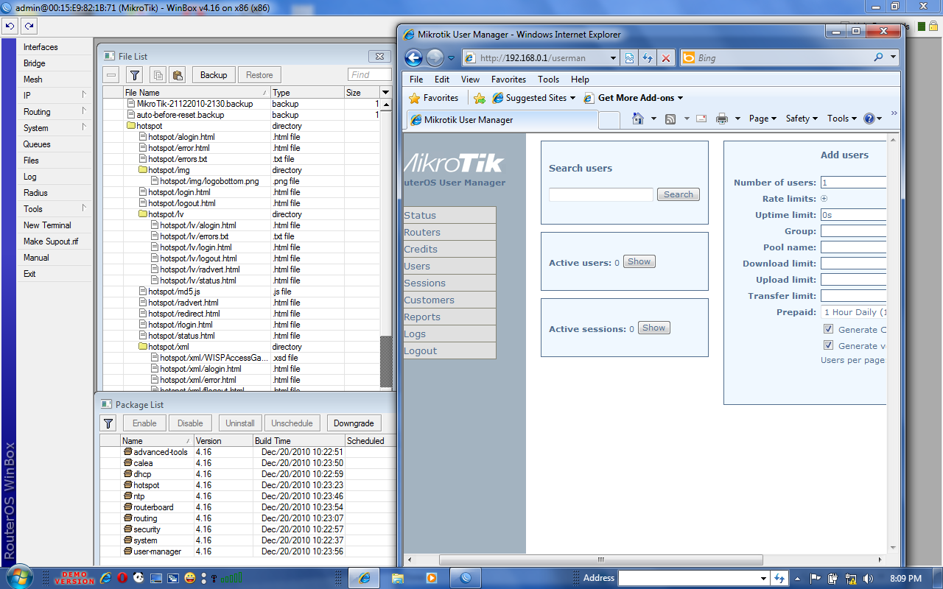Viewport: 943px width, 589px height.
Task: Click the WinBox undo arrow icon
Action: click(x=10, y=25)
